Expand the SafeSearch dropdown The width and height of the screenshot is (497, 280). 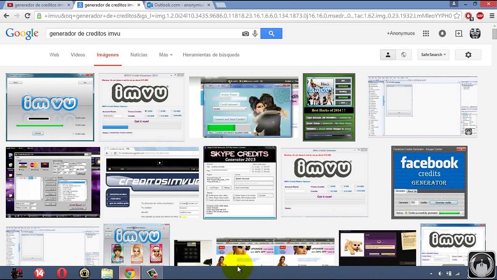[433, 55]
